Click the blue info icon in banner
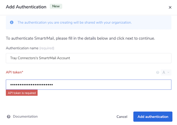The height and width of the screenshot is (125, 177). (12, 22)
